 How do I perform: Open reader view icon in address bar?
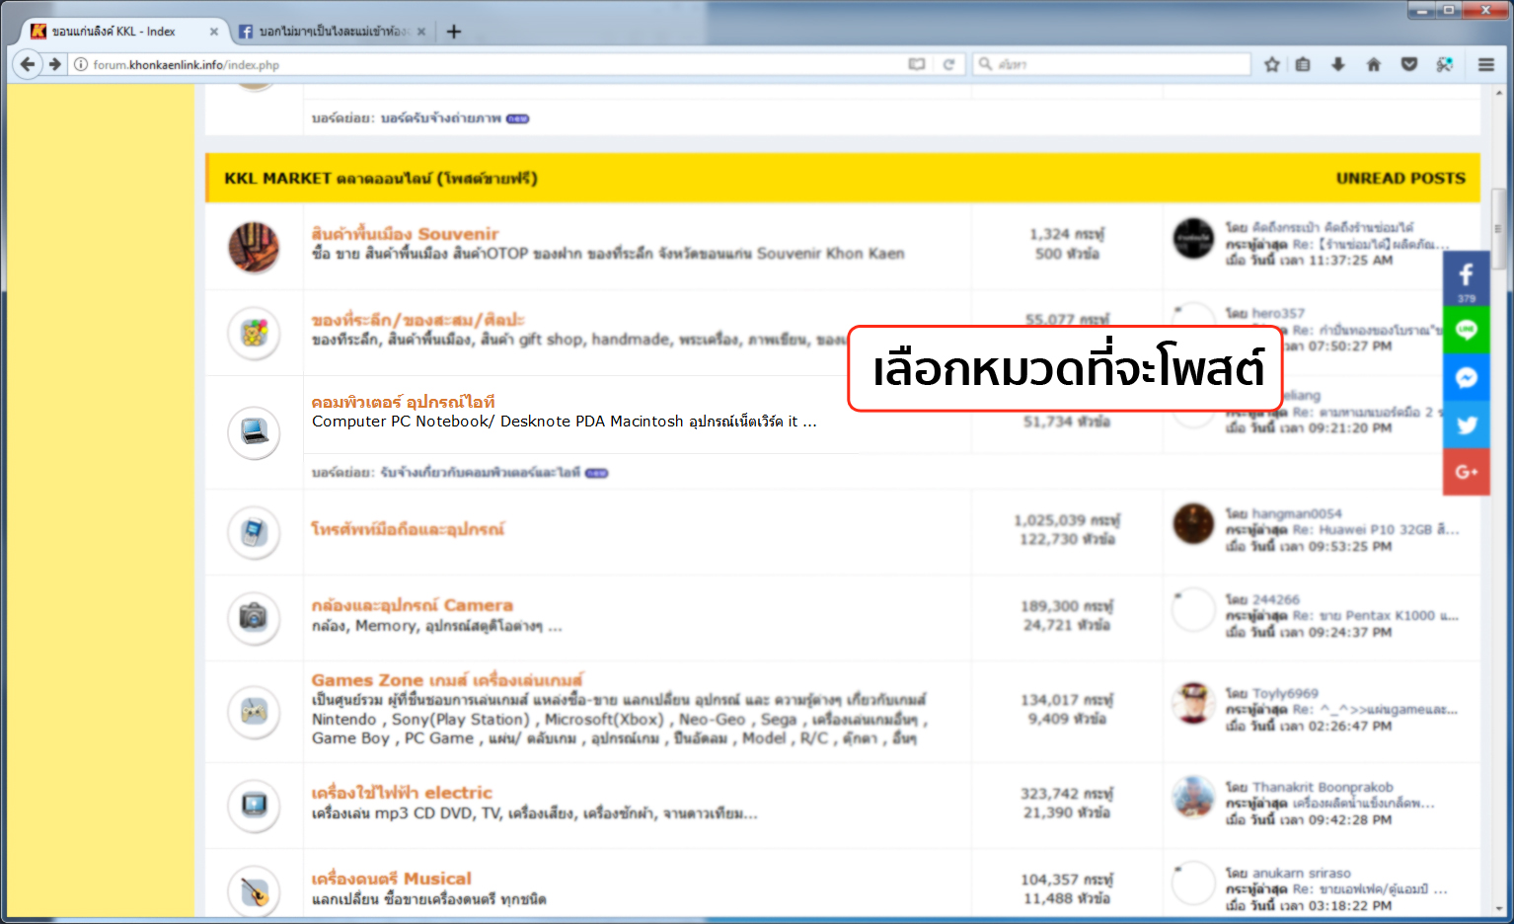[x=917, y=64]
